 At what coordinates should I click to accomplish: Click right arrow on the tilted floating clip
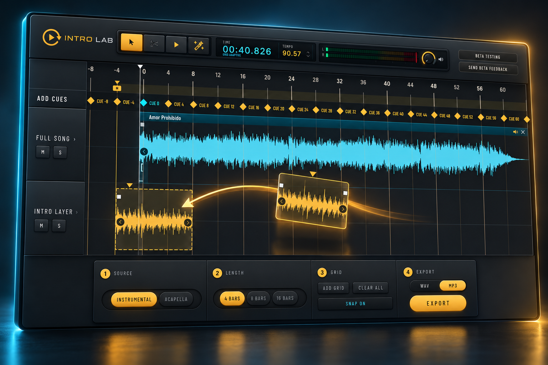click(343, 209)
